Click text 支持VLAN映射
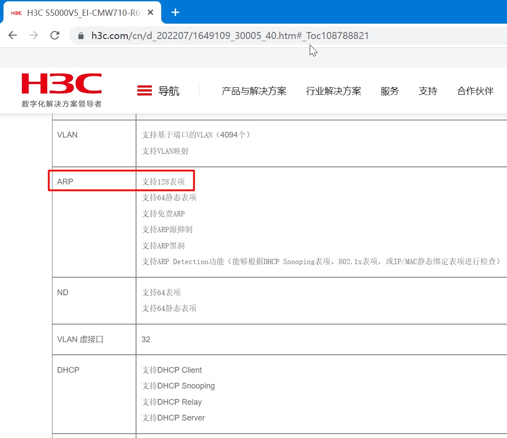The width and height of the screenshot is (507, 438). point(165,151)
